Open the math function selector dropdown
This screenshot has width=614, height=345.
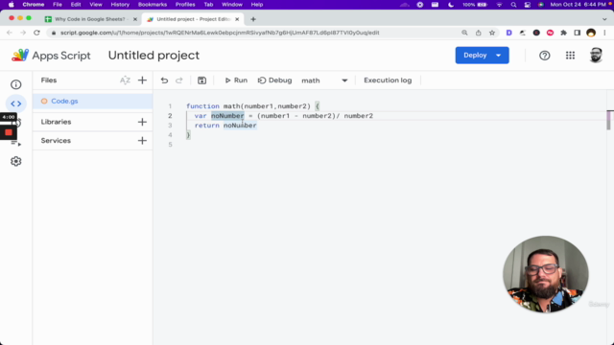[324, 80]
